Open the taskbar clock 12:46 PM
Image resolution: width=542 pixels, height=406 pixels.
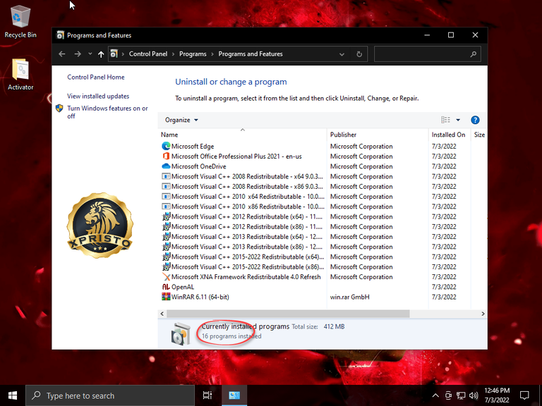pos(497,395)
